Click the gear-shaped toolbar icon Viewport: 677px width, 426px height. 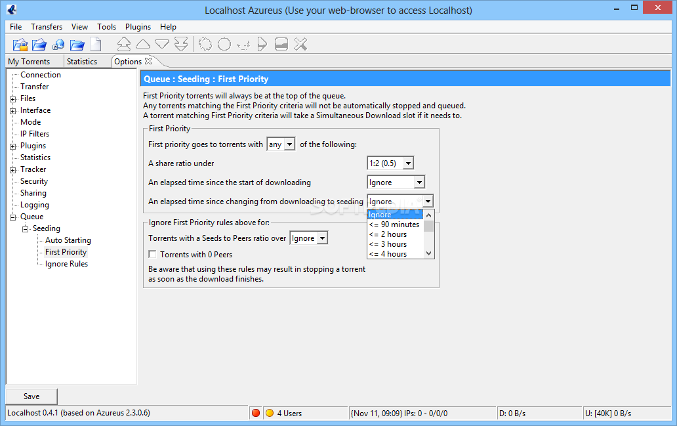tap(205, 44)
